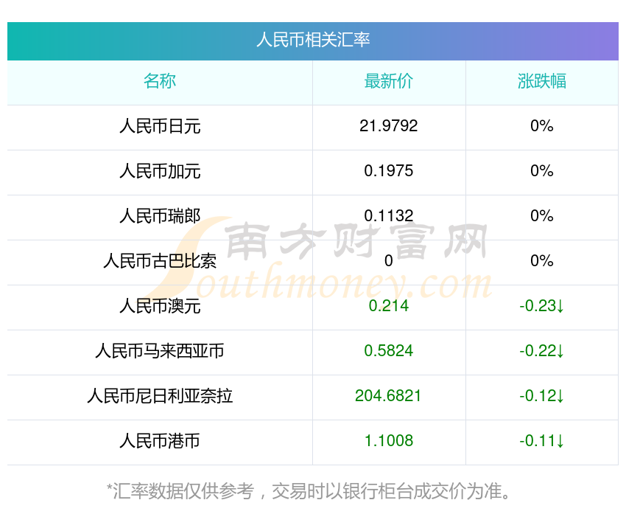Click the -0.11↓ change value for 港币

click(x=542, y=441)
